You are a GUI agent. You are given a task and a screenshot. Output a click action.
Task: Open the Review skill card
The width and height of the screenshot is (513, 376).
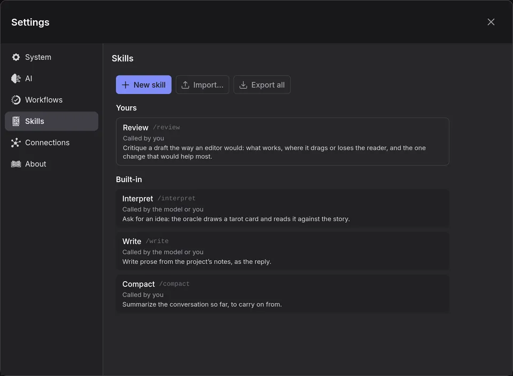(283, 142)
